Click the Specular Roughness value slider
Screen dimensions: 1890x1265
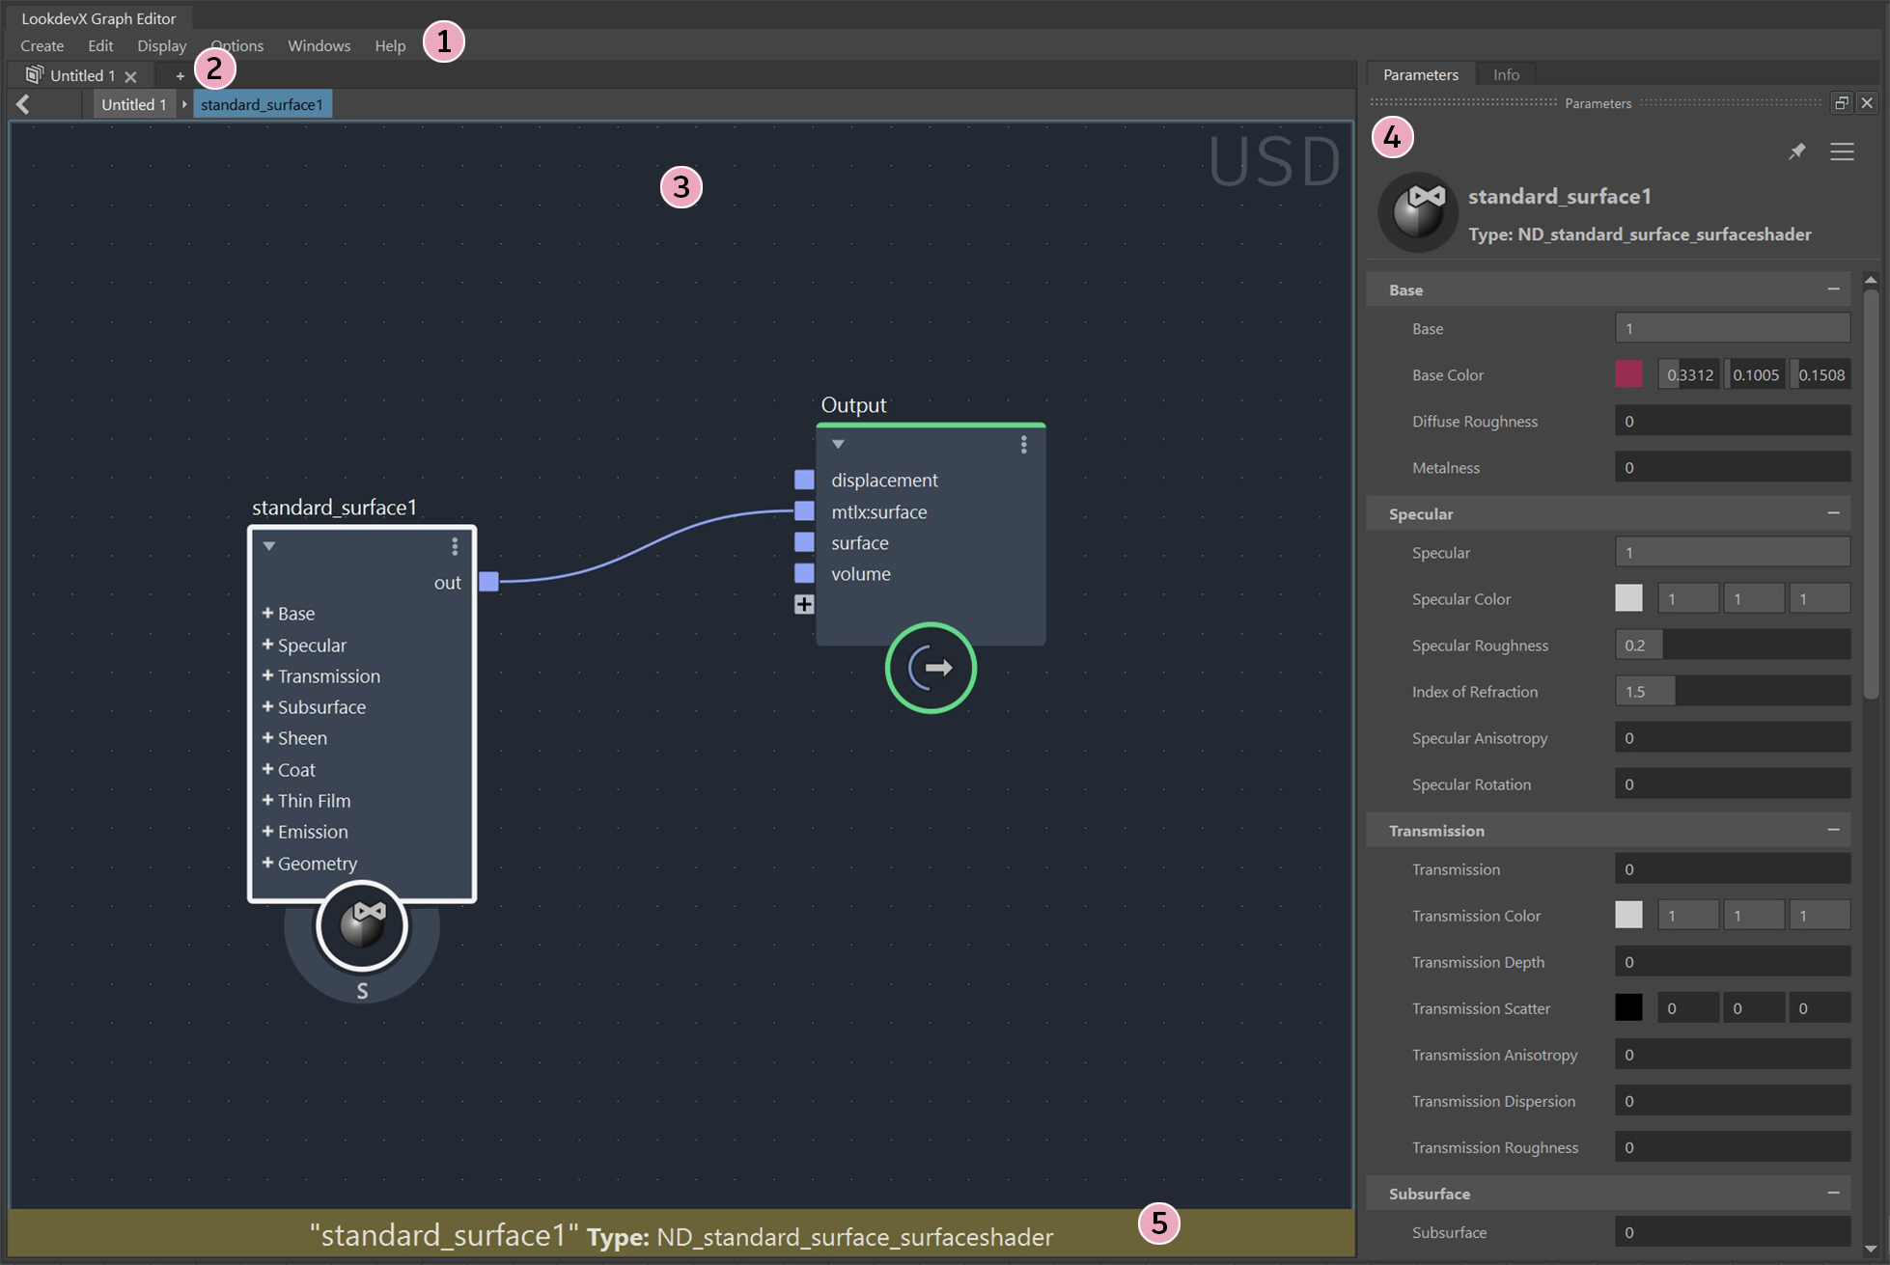pos(1732,645)
